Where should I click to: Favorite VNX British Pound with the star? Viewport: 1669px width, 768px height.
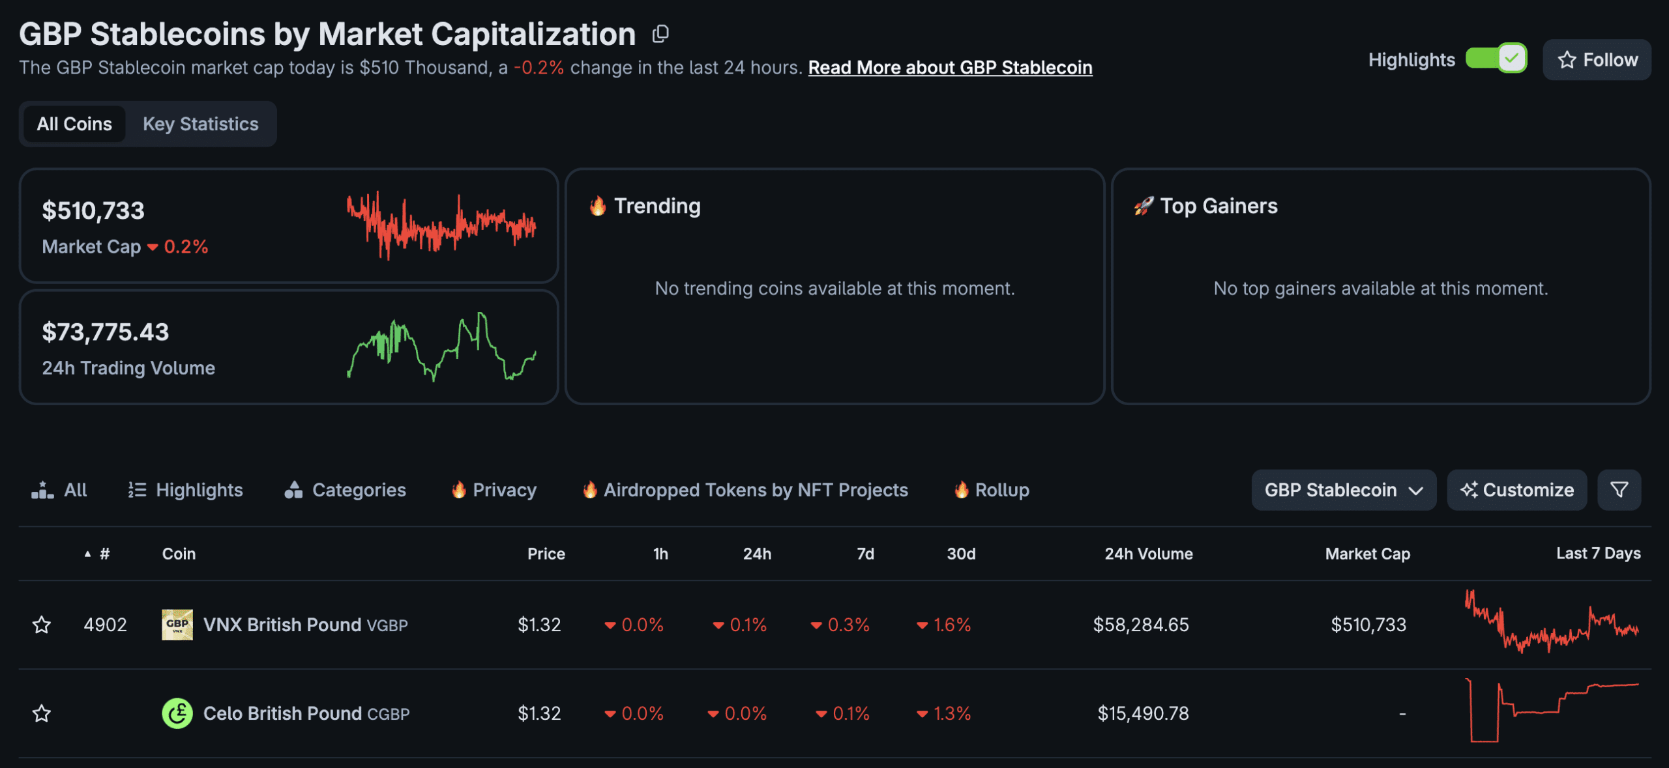pyautogui.click(x=41, y=624)
